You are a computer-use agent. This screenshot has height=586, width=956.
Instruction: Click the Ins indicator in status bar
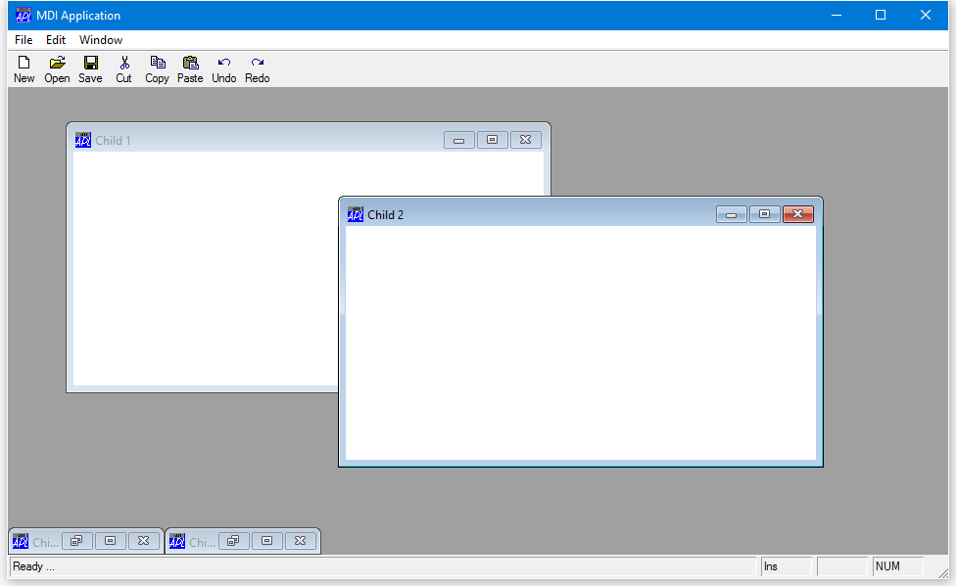786,566
